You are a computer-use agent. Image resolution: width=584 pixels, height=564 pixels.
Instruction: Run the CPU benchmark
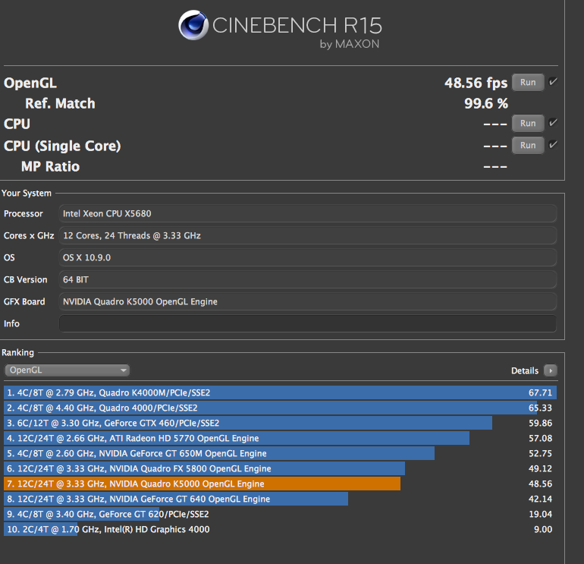point(528,124)
